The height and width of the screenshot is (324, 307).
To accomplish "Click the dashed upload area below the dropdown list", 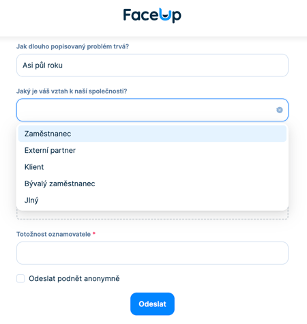I will (152, 215).
